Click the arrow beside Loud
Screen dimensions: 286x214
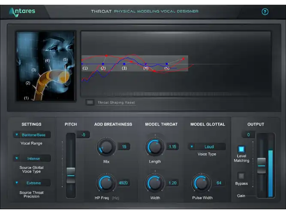(192, 146)
